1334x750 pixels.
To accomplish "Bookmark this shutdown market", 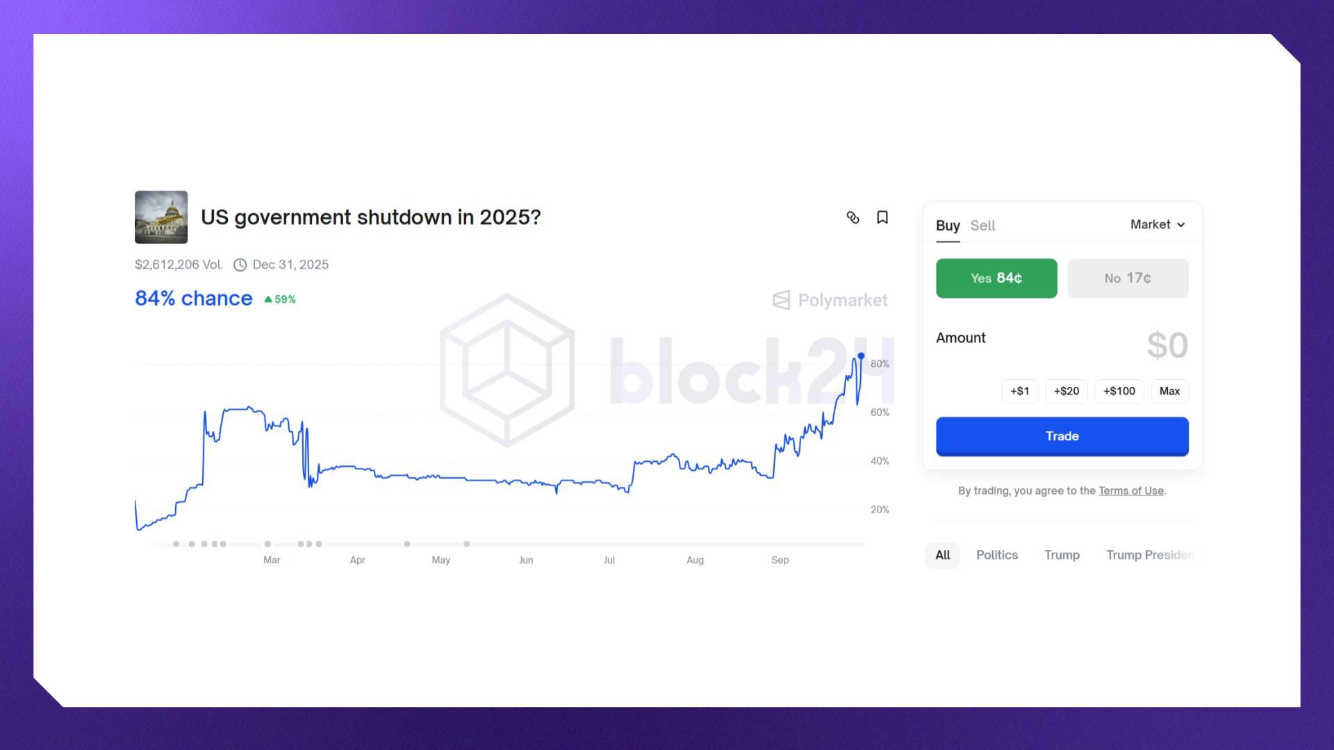I will point(882,218).
